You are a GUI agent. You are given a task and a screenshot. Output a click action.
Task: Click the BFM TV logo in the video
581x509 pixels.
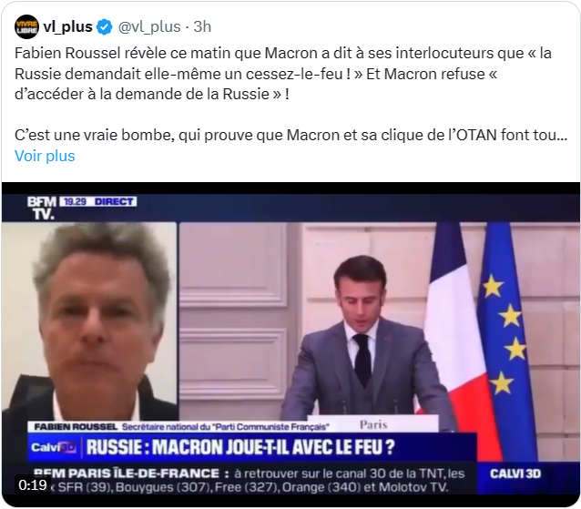point(42,209)
